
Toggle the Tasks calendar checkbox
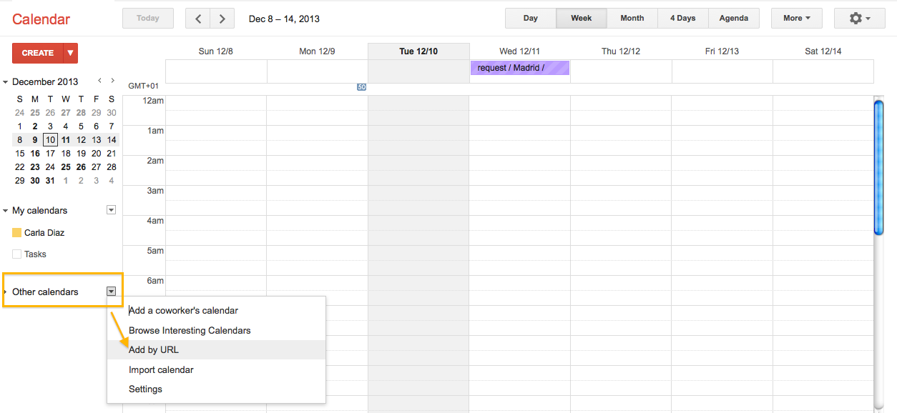coord(16,254)
